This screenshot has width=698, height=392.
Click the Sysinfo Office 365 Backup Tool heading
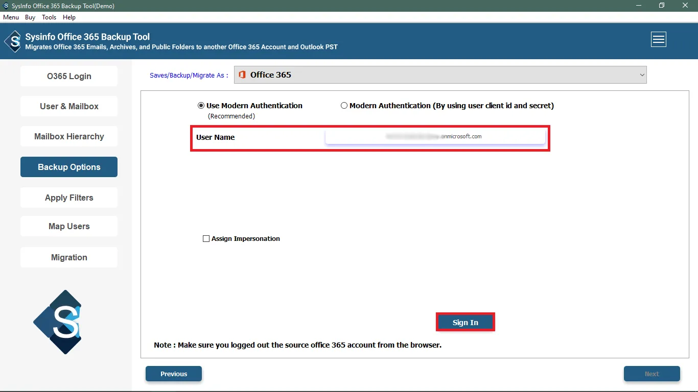87,37
